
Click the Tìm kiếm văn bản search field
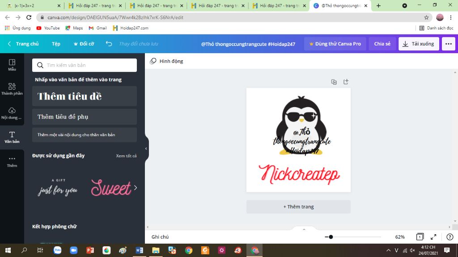coord(85,65)
